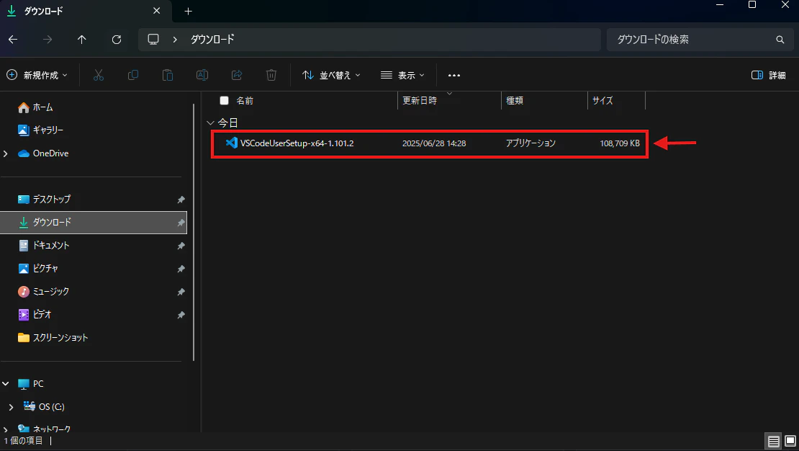
Task: Open the 新規作成 dropdown
Action: click(x=37, y=75)
